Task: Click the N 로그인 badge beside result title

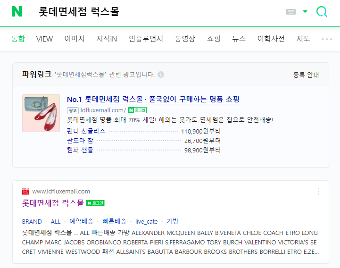Action: (95, 203)
